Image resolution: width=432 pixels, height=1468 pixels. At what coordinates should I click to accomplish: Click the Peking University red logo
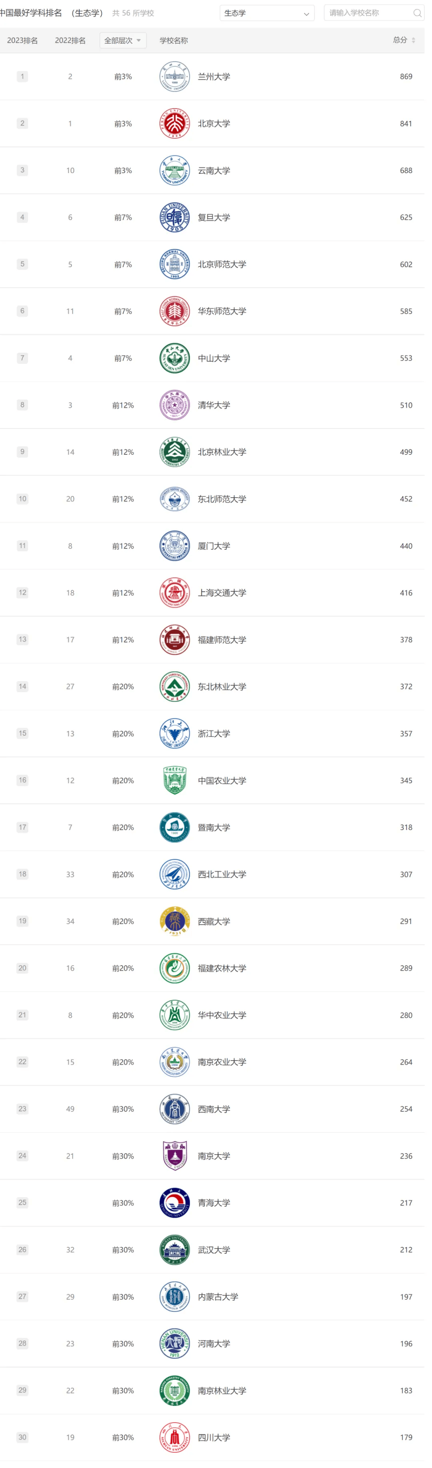point(174,124)
